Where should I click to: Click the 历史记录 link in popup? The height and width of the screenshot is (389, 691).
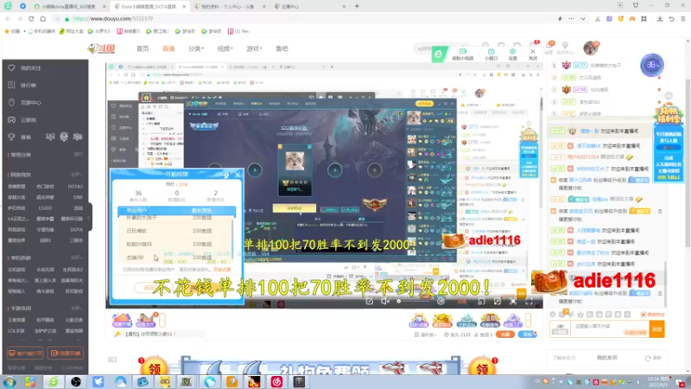tap(222, 270)
